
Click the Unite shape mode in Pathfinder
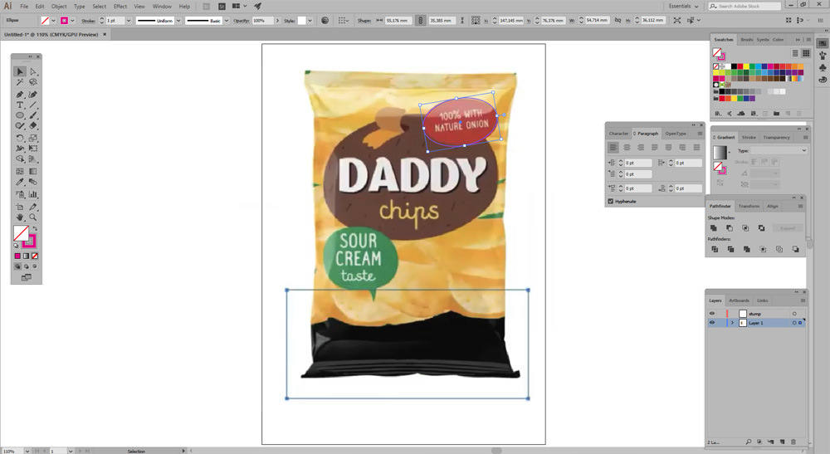tap(714, 227)
